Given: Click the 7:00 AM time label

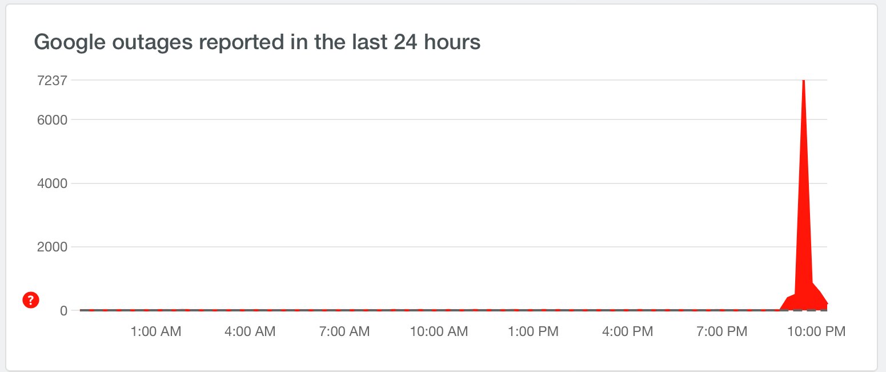Looking at the screenshot, I should (344, 331).
